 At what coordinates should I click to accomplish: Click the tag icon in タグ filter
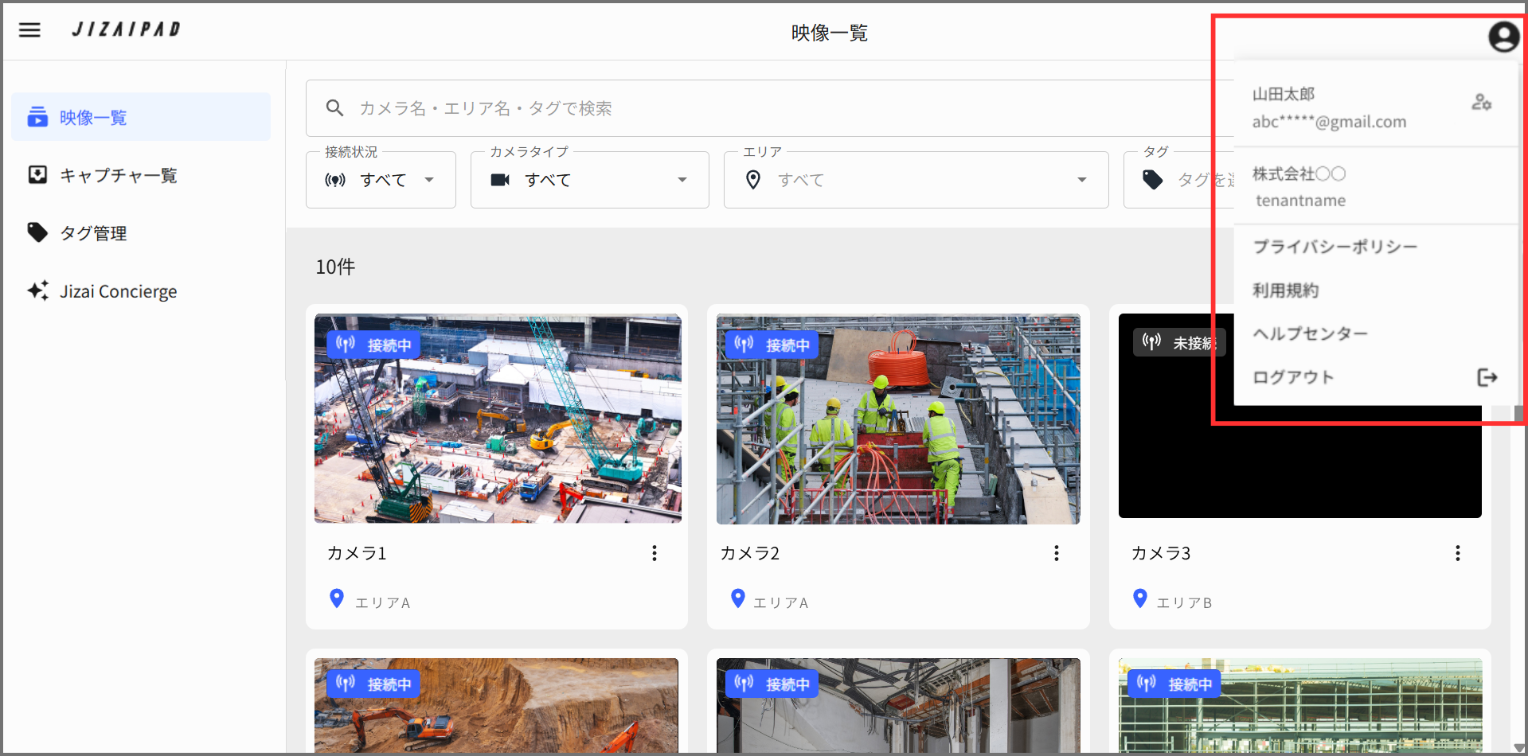(1152, 180)
